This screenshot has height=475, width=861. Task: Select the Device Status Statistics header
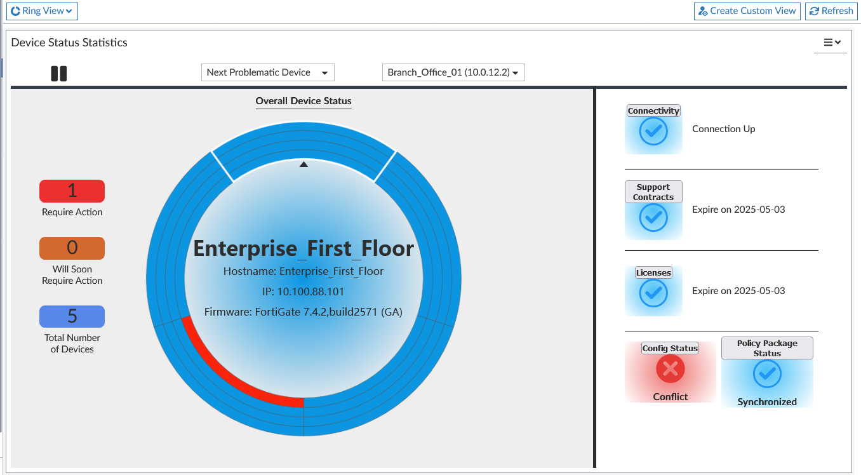(x=69, y=43)
